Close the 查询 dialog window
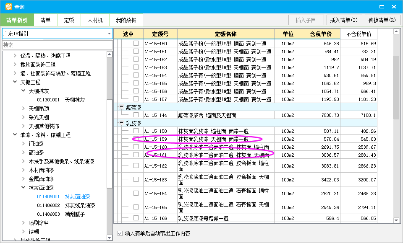The image size is (403, 243). (394, 7)
